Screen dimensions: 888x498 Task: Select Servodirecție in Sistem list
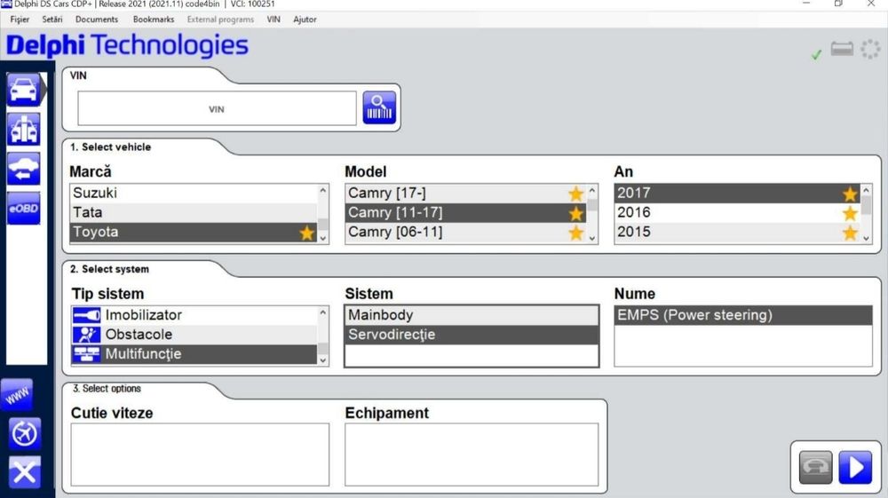(472, 335)
